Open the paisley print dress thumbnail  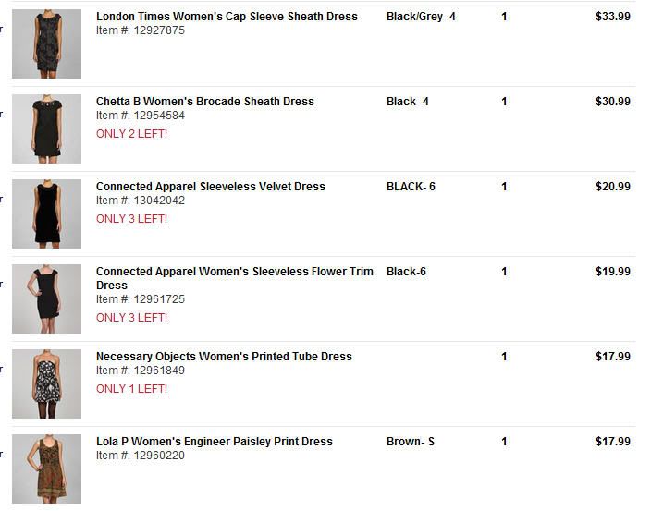46,469
